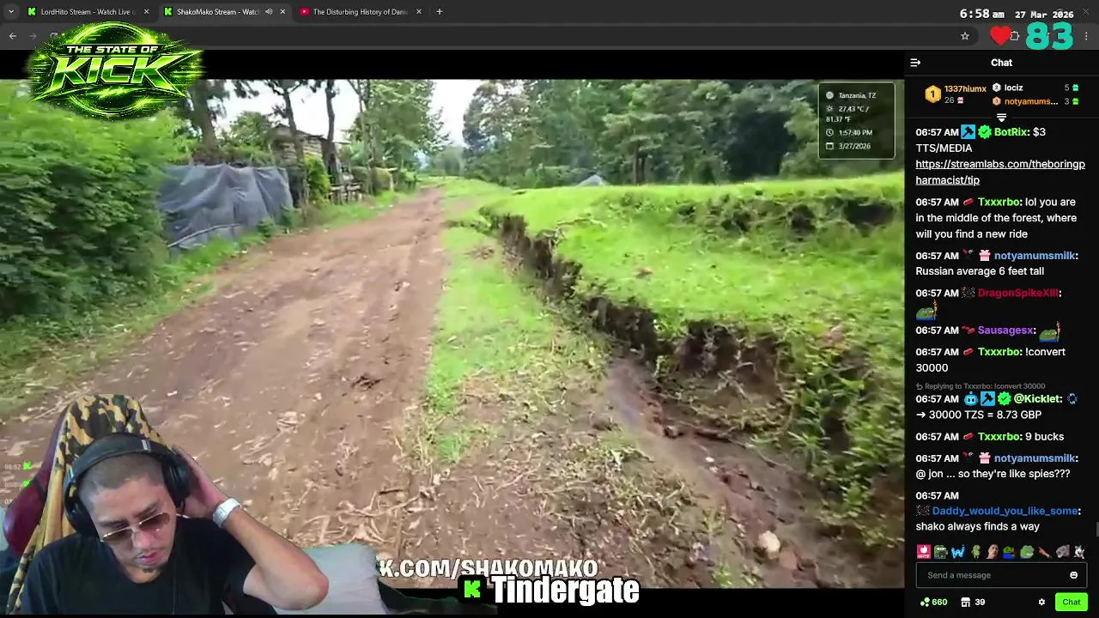Click the green Chat send button
Image resolution: width=1099 pixels, height=618 pixels.
point(1071,603)
